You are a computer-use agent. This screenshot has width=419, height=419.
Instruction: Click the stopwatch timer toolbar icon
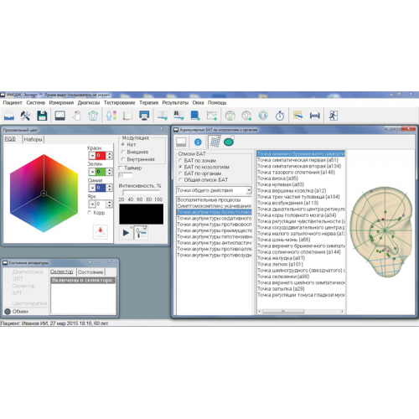pyautogui.click(x=280, y=116)
